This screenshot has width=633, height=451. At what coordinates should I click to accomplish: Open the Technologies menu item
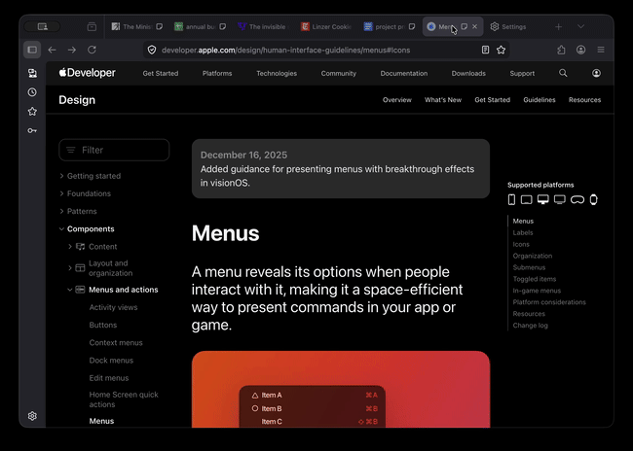click(277, 73)
